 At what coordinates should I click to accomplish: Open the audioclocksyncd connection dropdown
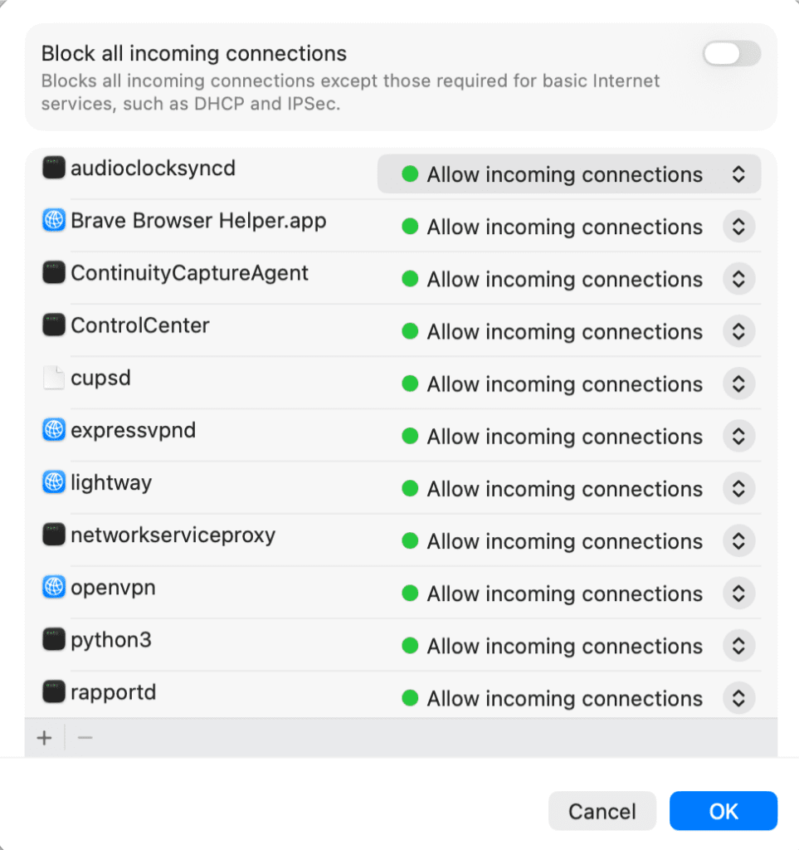[569, 174]
